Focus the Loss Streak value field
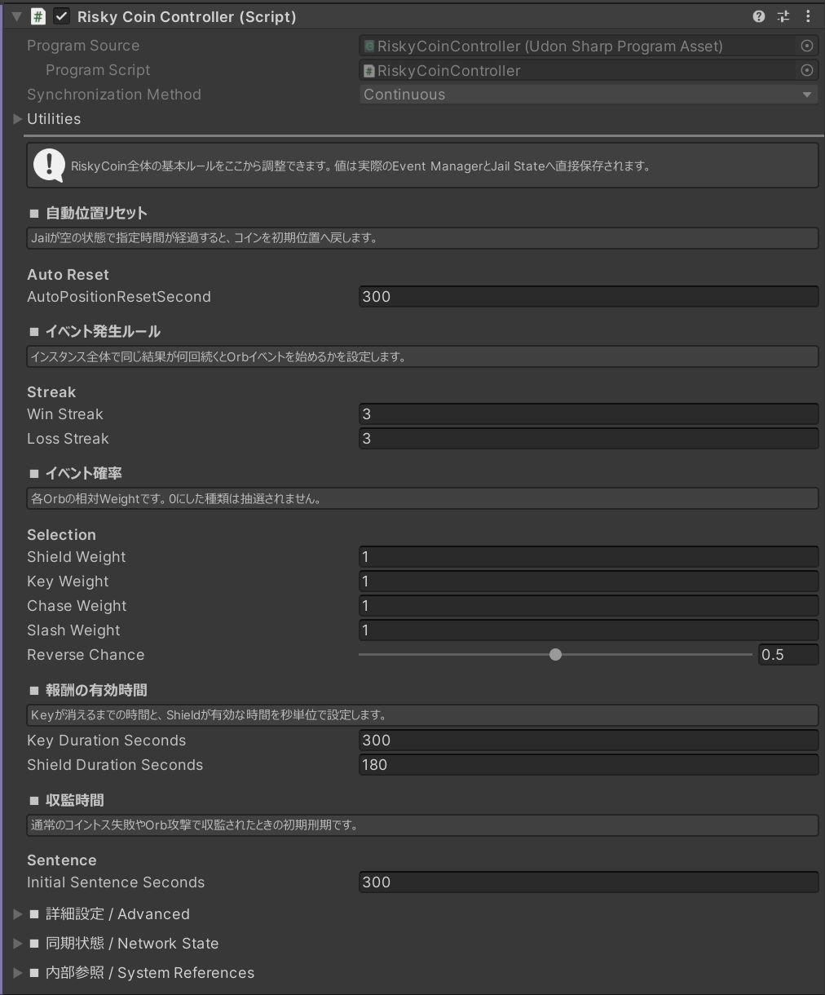 (589, 439)
